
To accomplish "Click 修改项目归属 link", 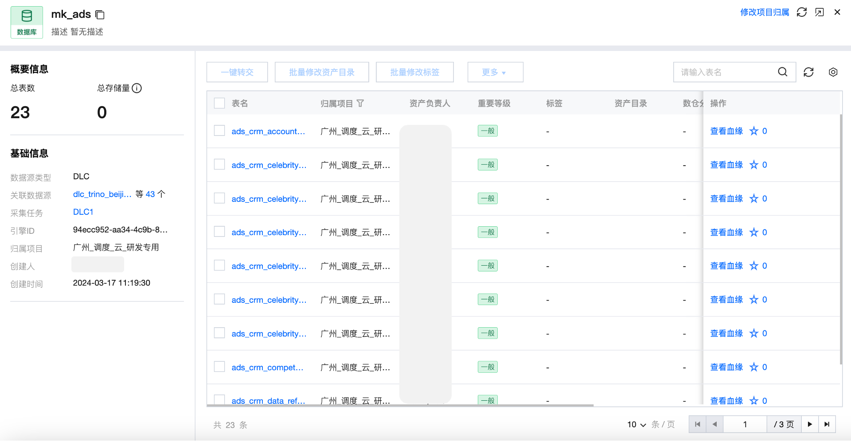I will [765, 12].
